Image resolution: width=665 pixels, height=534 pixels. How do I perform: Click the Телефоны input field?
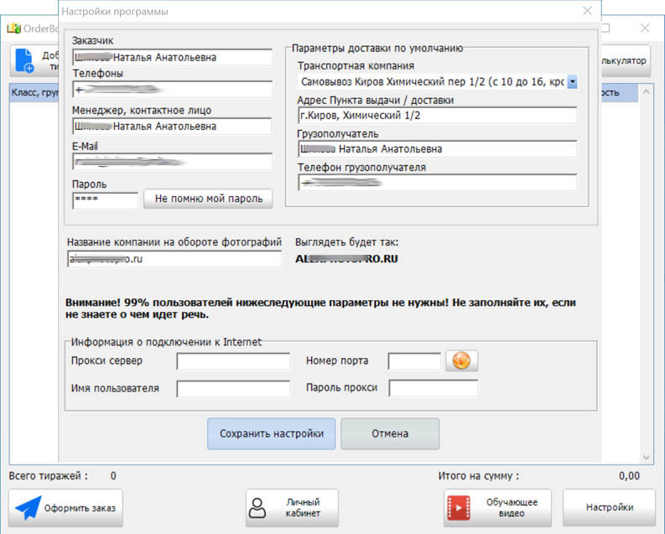coord(172,90)
